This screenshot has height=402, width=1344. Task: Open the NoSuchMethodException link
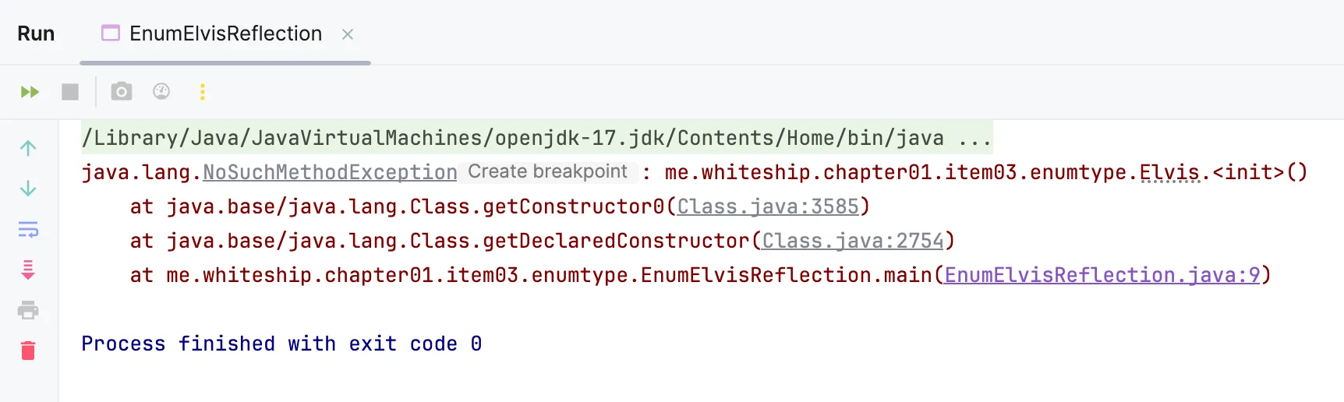[x=330, y=172]
